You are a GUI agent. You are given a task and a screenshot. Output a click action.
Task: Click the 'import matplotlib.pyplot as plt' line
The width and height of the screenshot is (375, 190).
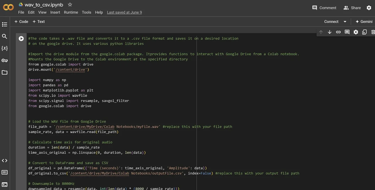tap(61, 90)
